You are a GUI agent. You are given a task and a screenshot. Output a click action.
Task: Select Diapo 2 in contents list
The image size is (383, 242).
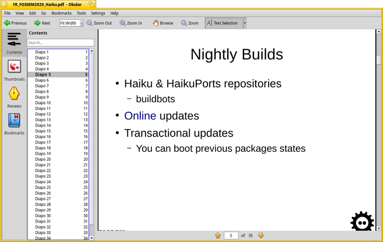pyautogui.click(x=58, y=58)
